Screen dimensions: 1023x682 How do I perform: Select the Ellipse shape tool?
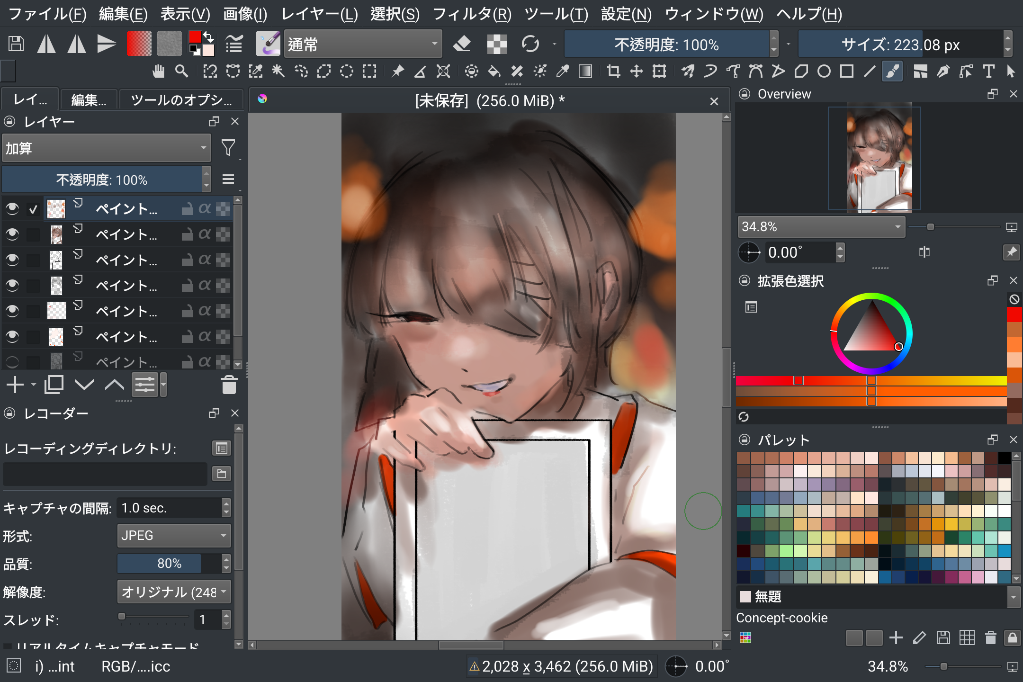(x=824, y=72)
